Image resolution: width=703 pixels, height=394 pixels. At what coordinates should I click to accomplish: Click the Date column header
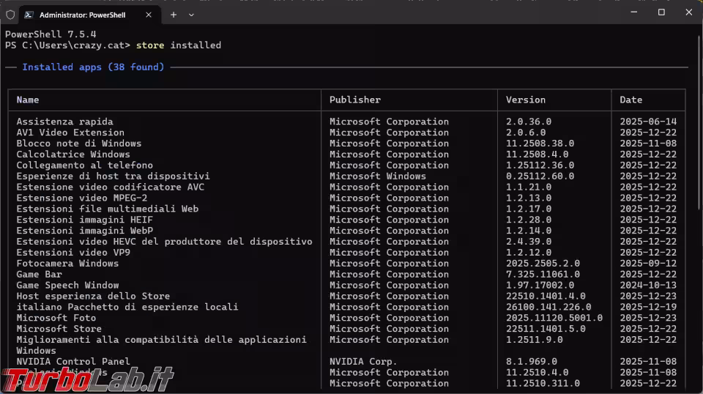pyautogui.click(x=631, y=100)
